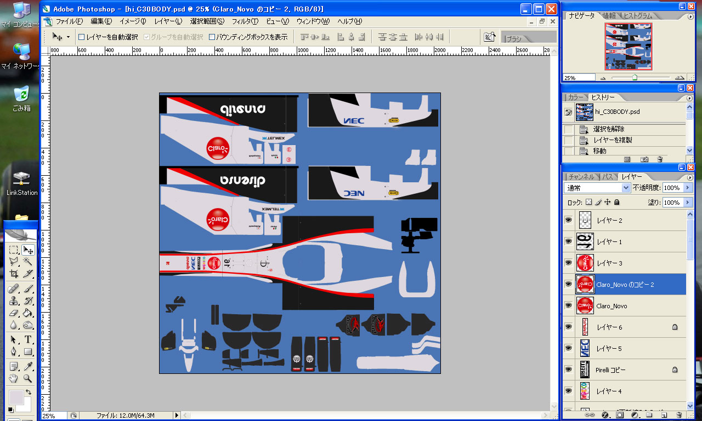Select the Crop tool
Viewport: 702px width, 421px height.
coord(14,274)
